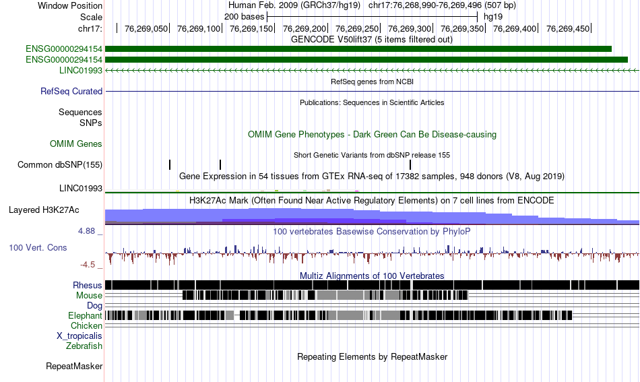The height and width of the screenshot is (382, 640).
Task: Select the Rhesus species label
Action: coord(88,285)
